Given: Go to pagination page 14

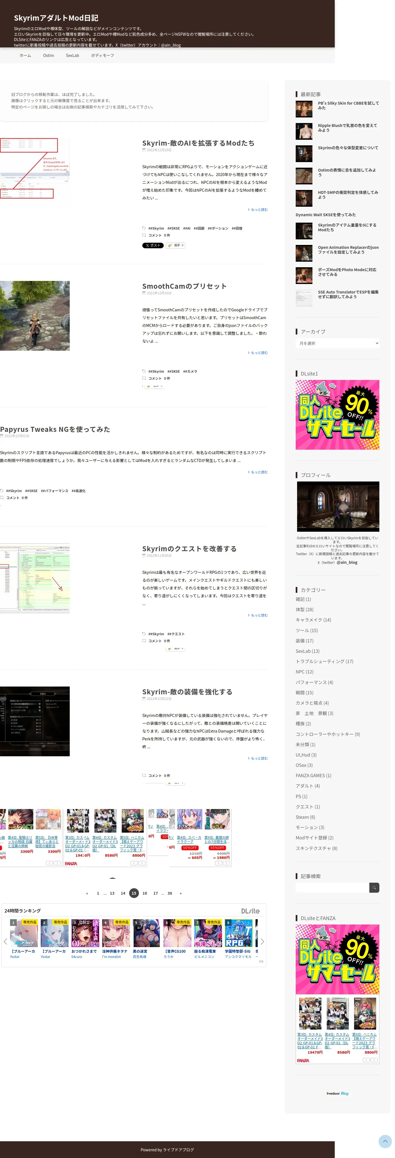Looking at the screenshot, I should [x=123, y=893].
